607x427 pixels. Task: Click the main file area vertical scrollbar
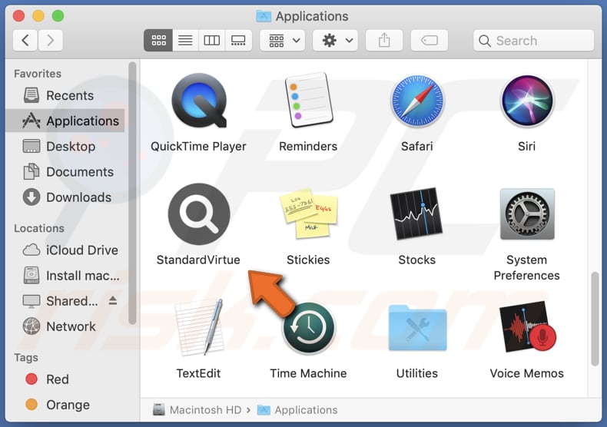pyautogui.click(x=595, y=319)
